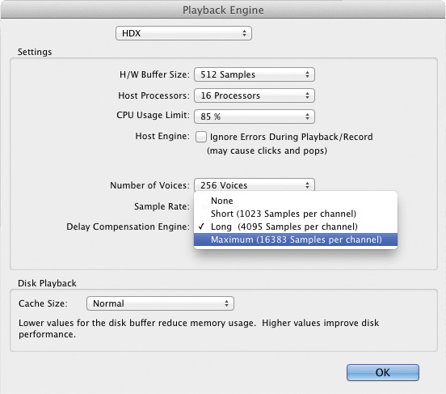Click the Number of Voices stepper arrows
The width and height of the screenshot is (446, 394).
click(307, 185)
